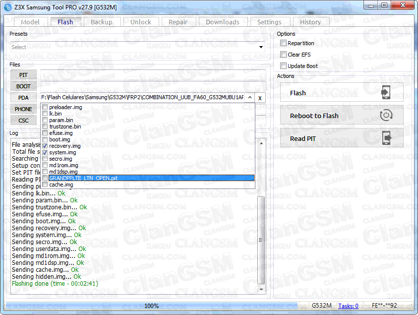The height and width of the screenshot is (315, 418).
Task: Click the BOOT file path field
Action: pyautogui.click(x=153, y=86)
